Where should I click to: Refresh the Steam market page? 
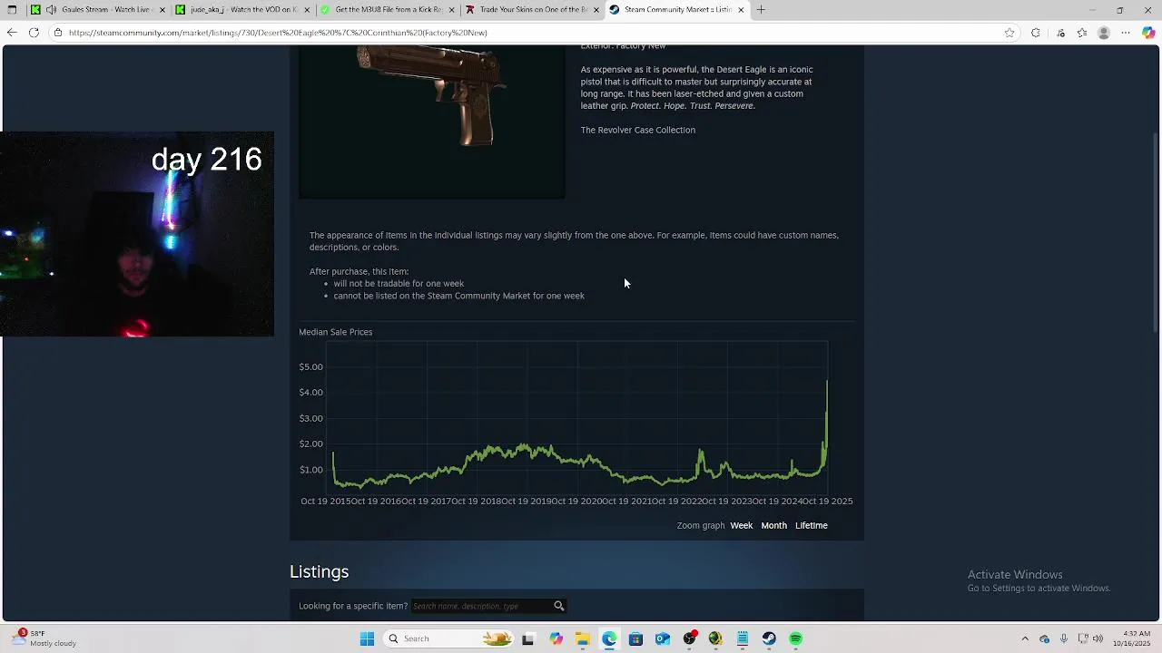pos(34,33)
